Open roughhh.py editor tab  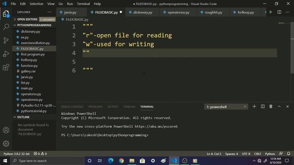coord(213,12)
